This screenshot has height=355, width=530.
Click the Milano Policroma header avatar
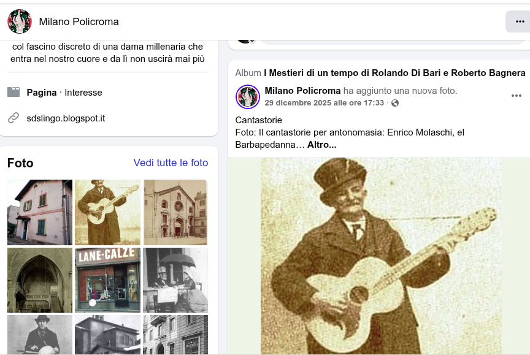click(20, 21)
